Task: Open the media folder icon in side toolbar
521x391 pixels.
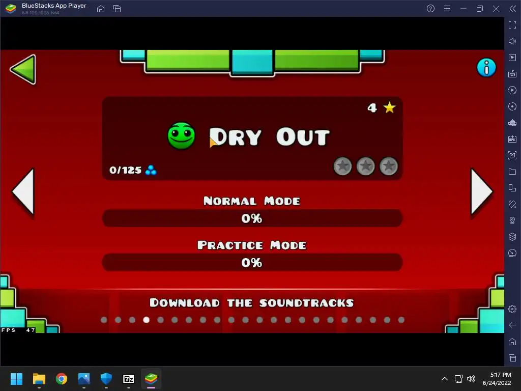Action: 512,172
